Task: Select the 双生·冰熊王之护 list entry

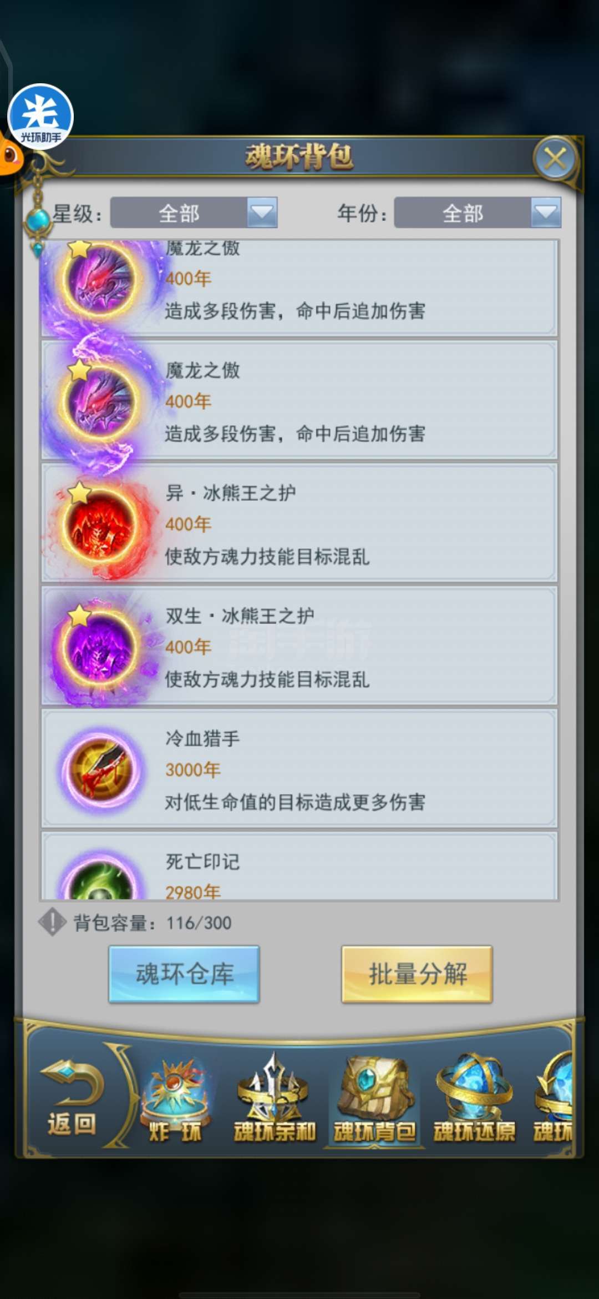Action: 299,647
